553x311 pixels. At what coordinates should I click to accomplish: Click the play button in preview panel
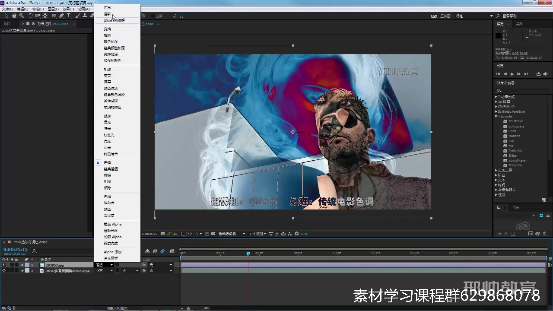[512, 74]
